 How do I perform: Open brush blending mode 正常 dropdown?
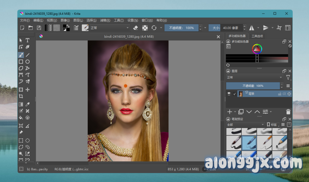pos(110,28)
